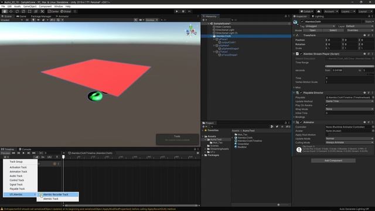Select pSphereShape1 in Hierarchy

tap(230, 49)
